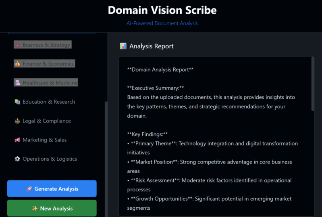Click the **Executive Summary:** heading
This screenshot has width=322, height=217.
(x=156, y=88)
